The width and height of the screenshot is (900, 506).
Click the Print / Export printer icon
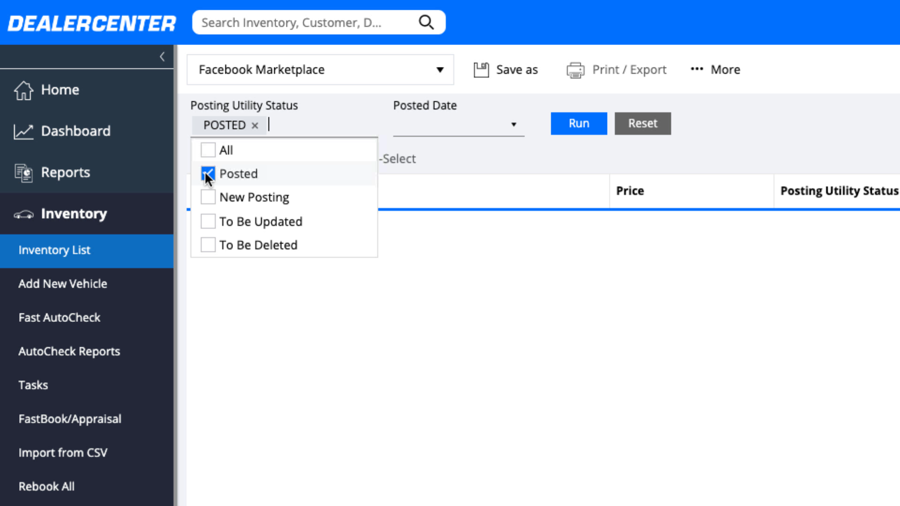click(576, 70)
